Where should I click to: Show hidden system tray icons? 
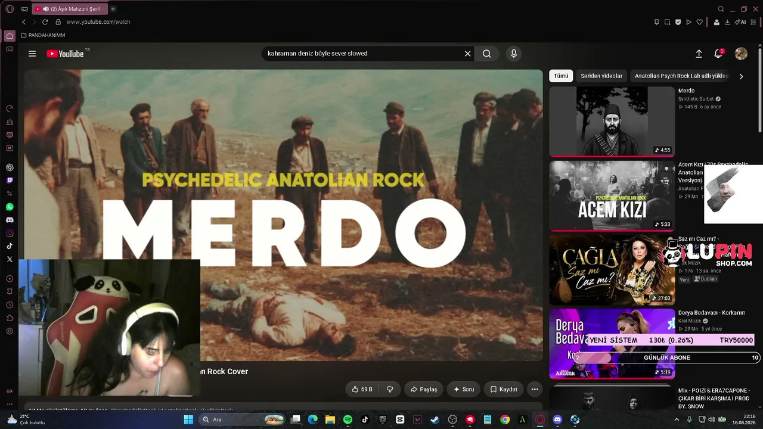click(677, 419)
